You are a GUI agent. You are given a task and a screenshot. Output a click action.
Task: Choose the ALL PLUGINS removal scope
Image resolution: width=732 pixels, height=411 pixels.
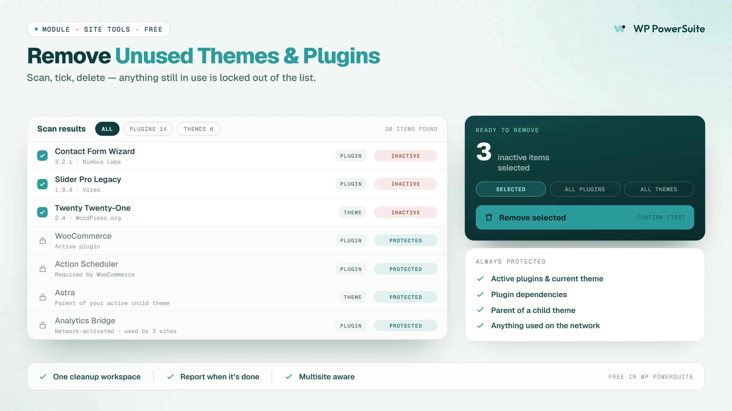[585, 189]
